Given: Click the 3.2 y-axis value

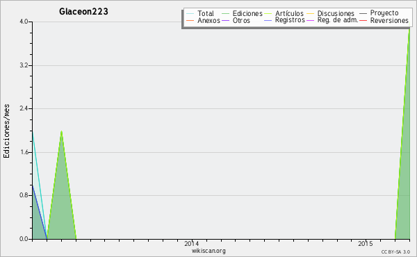Looking at the screenshot, I should coord(24,65).
